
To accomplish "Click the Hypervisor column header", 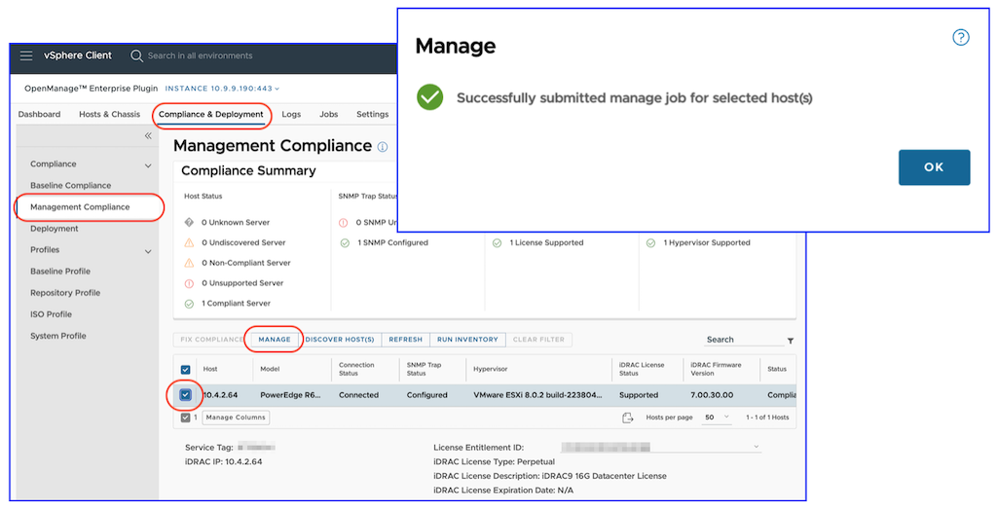I will 491,370.
